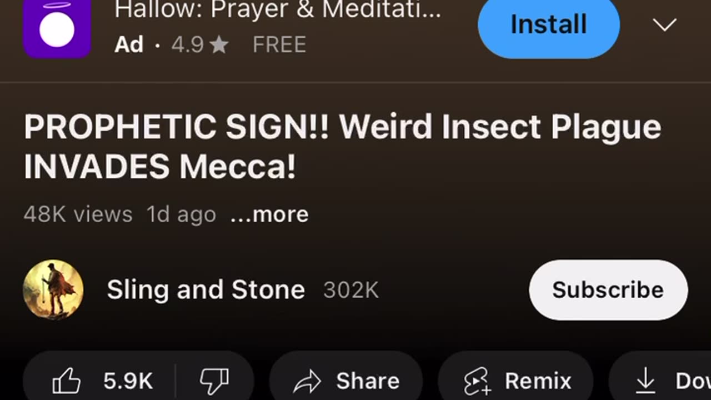Click the 5.9K like count
Screen dimensions: 711x400
(128, 381)
